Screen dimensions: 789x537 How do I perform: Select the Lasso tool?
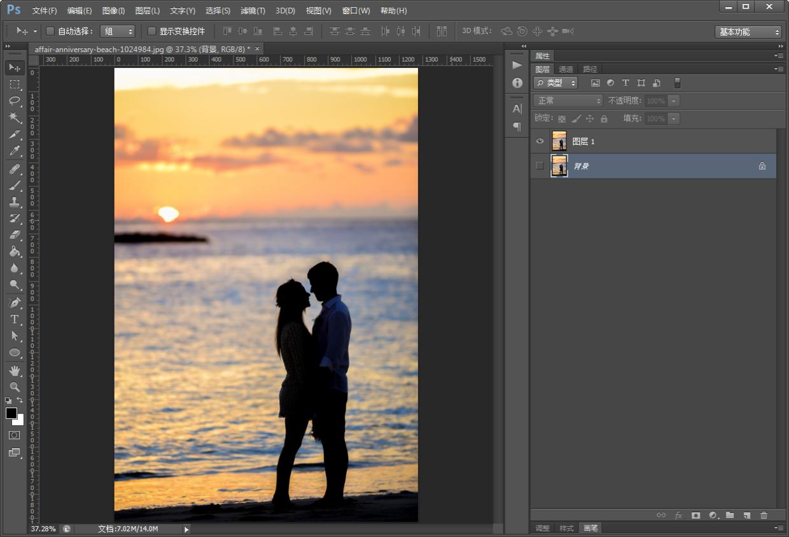15,101
